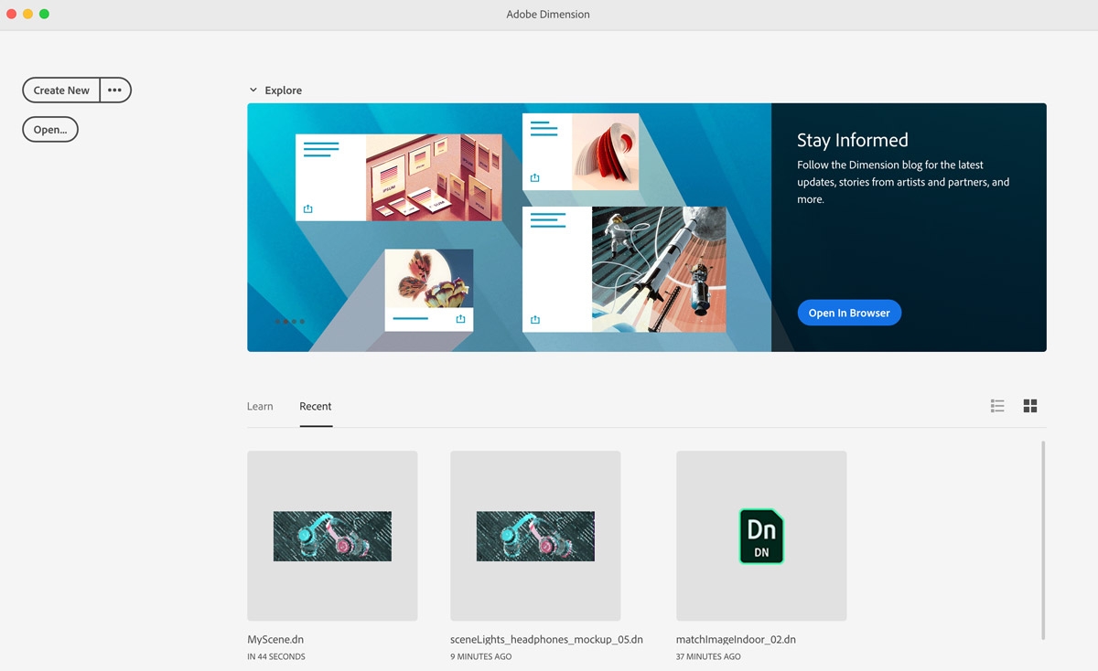Click the '9 MINUTES AGO' timestamp
This screenshot has width=1098, height=671.
coord(481,656)
